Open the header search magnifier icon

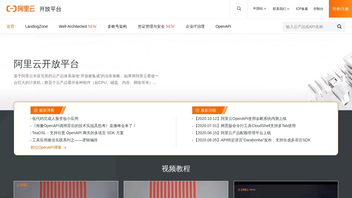click(239, 9)
